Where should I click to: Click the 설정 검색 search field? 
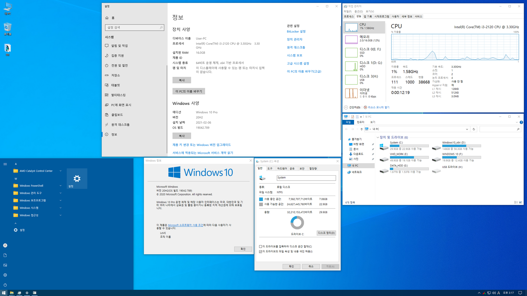(134, 28)
